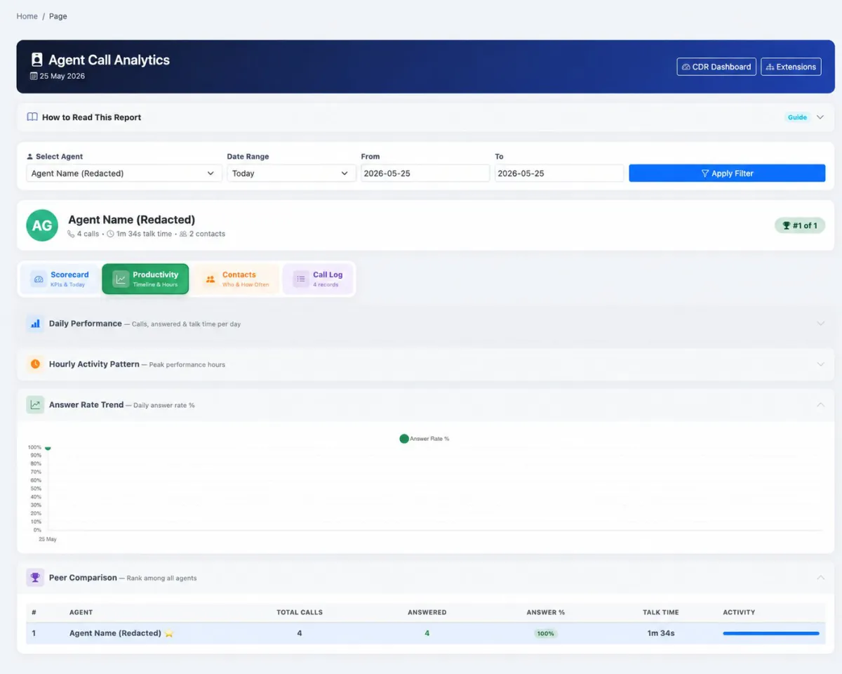Click the trend line icon for Answer Rate Trend
Viewport: 842px width, 674px height.
coord(35,405)
